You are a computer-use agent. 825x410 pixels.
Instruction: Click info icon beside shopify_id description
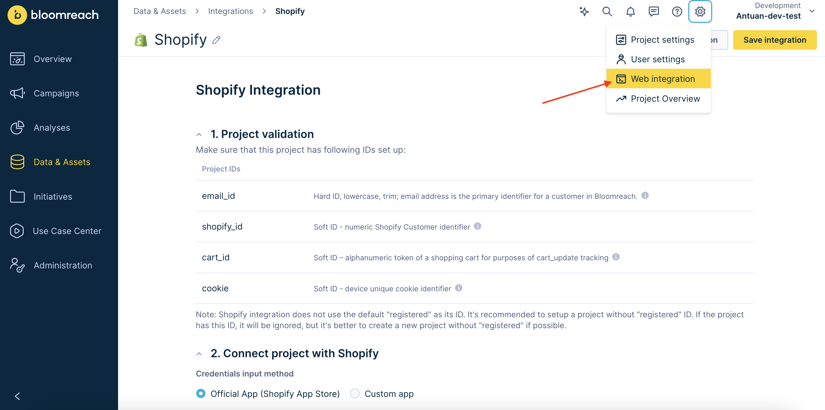coord(478,226)
